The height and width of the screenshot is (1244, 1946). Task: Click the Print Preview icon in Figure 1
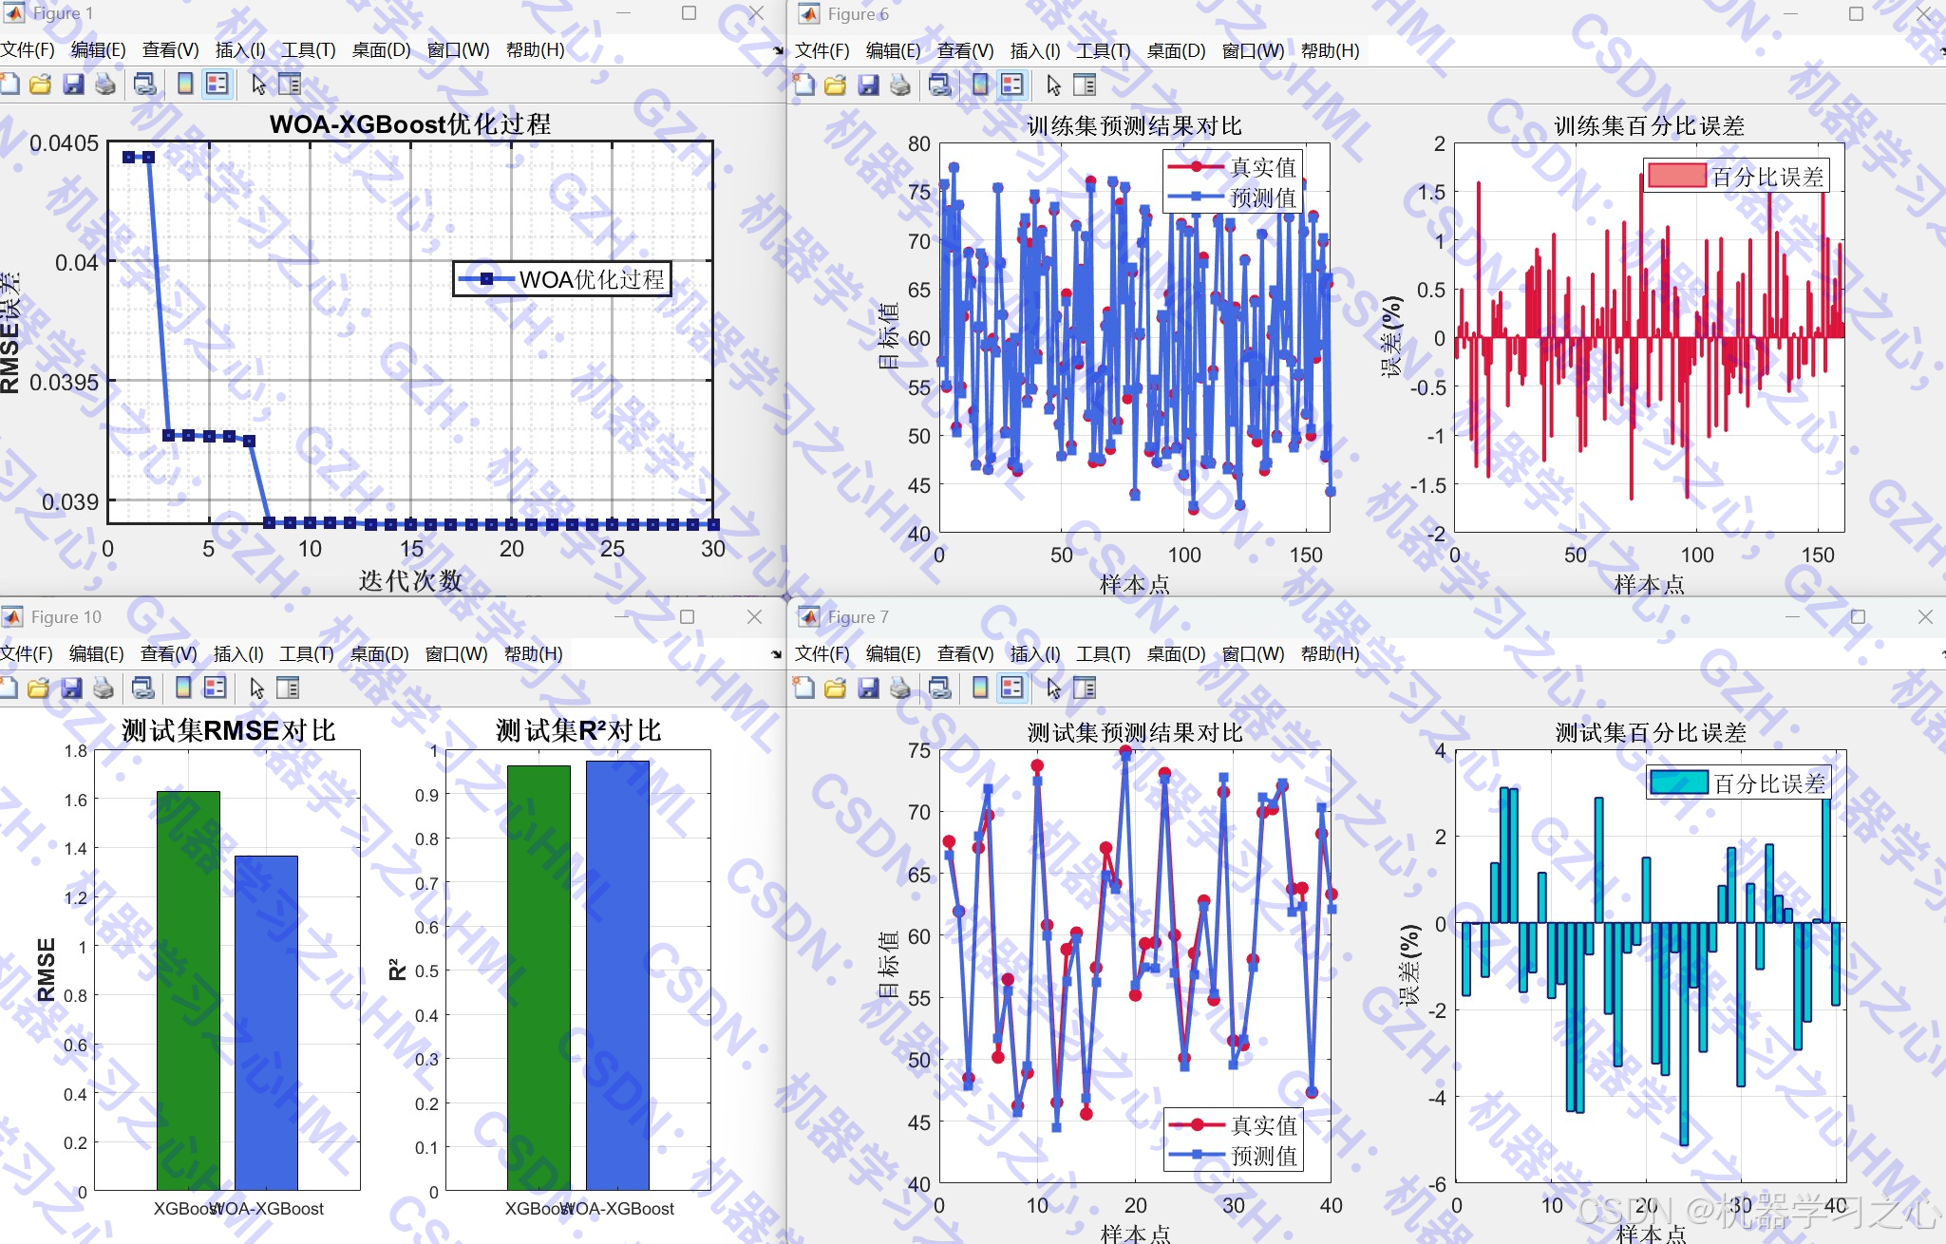pyautogui.click(x=104, y=85)
